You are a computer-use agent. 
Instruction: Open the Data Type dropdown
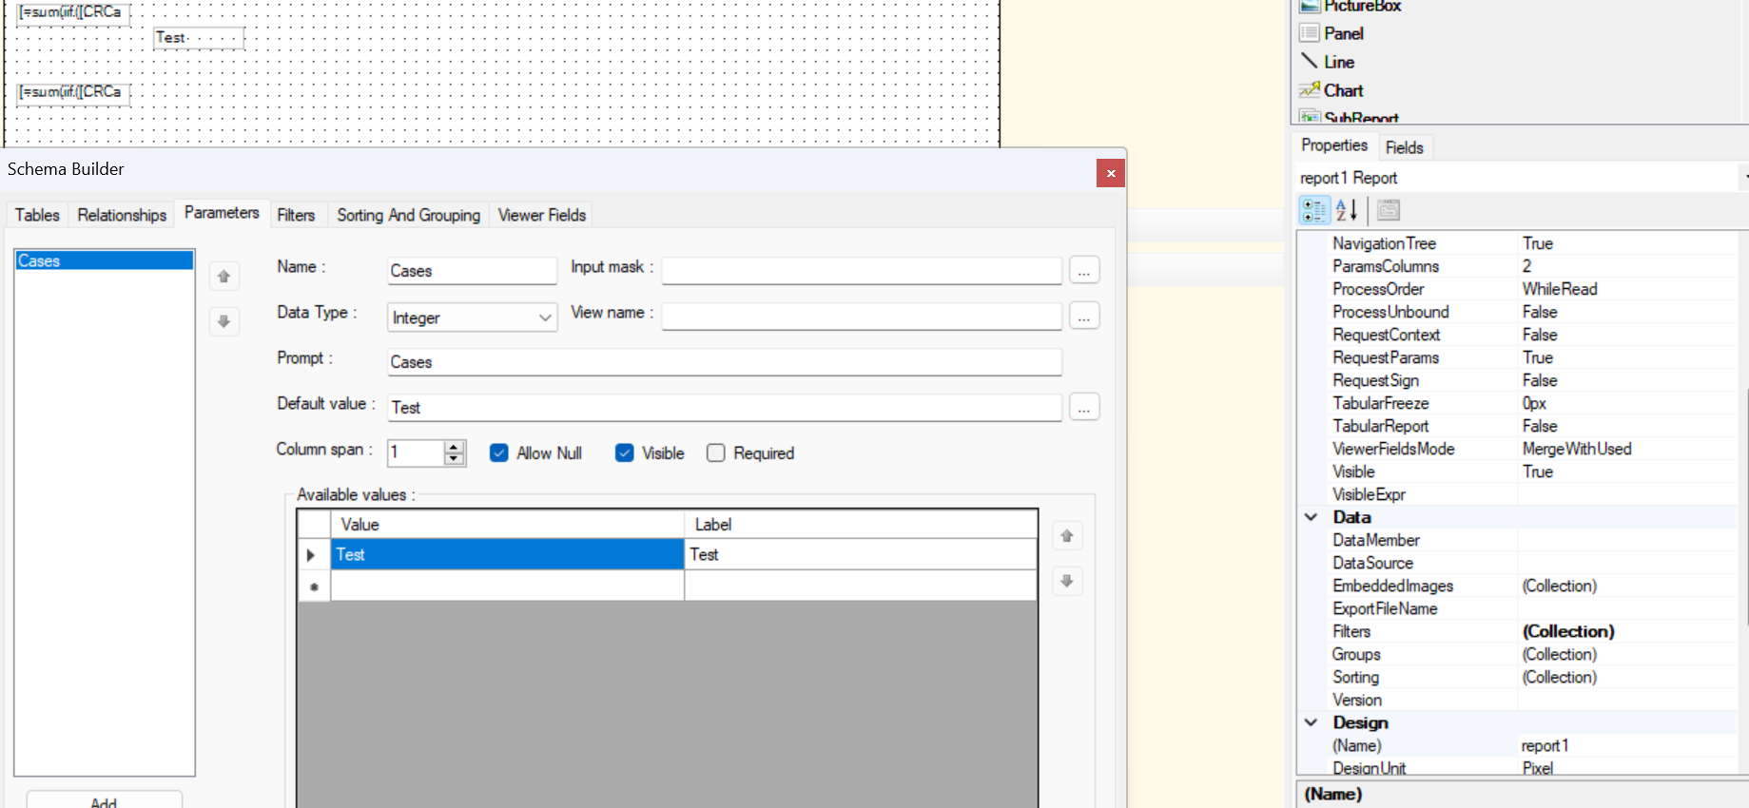pos(545,317)
